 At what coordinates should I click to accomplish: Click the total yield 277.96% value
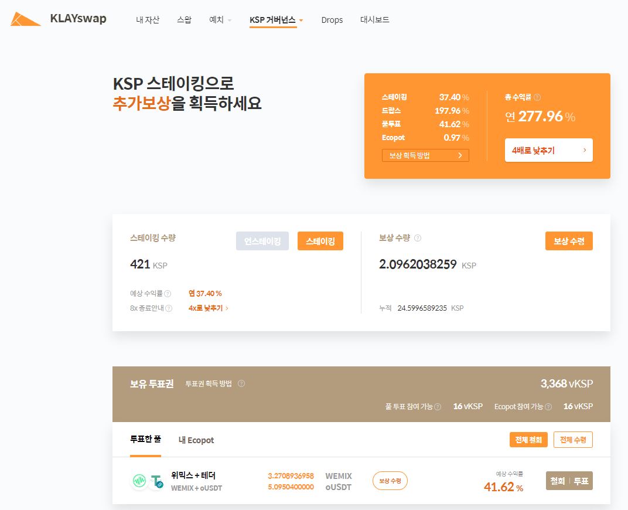[x=540, y=117]
